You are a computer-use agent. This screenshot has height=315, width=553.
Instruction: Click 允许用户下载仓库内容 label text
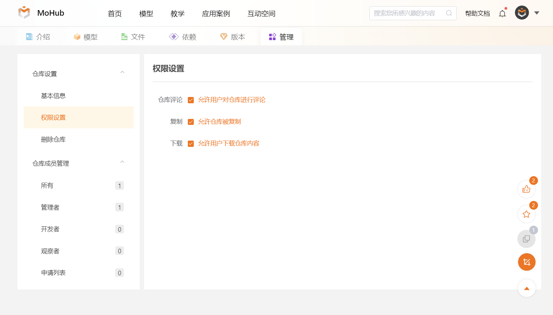coord(229,143)
